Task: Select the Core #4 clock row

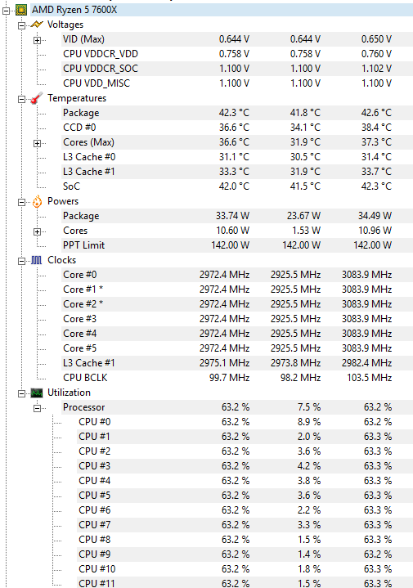Action: tap(237, 334)
